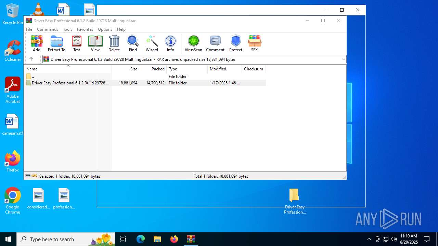Sort by Size column header
This screenshot has height=246, width=438.
[126, 69]
